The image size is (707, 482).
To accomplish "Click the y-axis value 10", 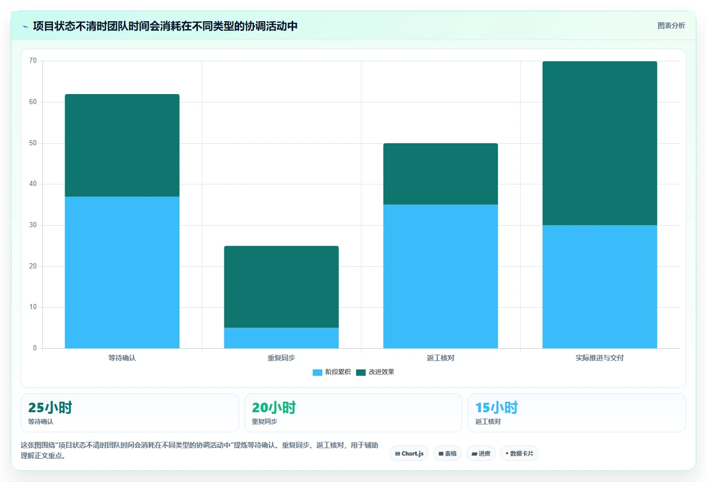I will (33, 307).
